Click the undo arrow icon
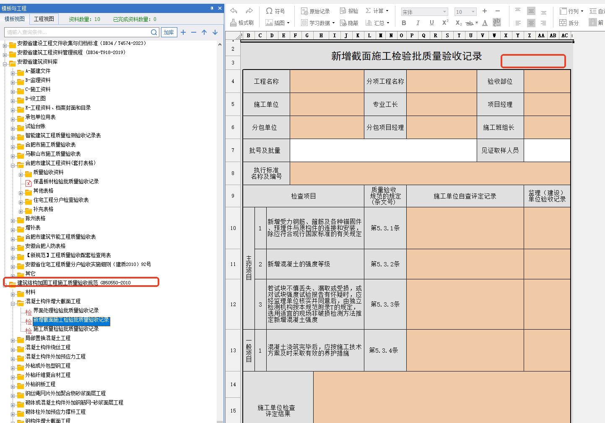The height and width of the screenshot is (423, 605). pos(234,11)
